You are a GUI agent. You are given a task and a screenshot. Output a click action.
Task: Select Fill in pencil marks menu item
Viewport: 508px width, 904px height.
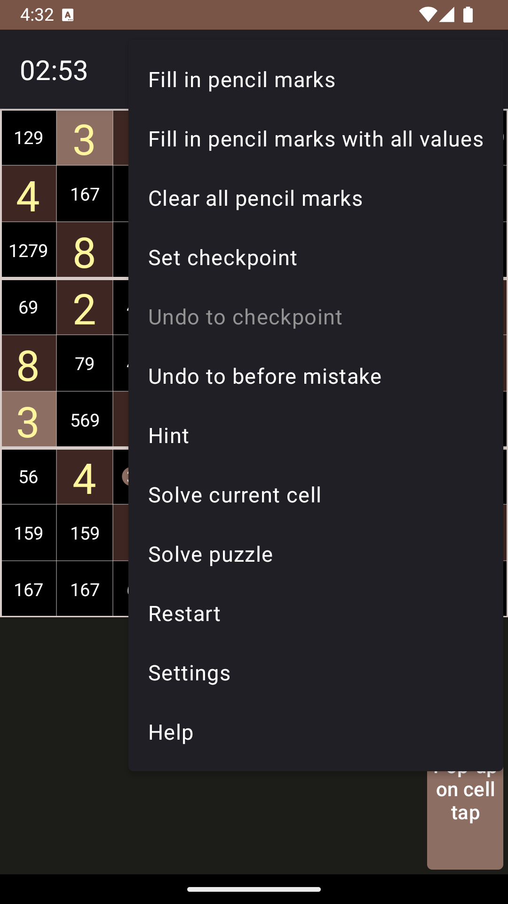pyautogui.click(x=242, y=80)
